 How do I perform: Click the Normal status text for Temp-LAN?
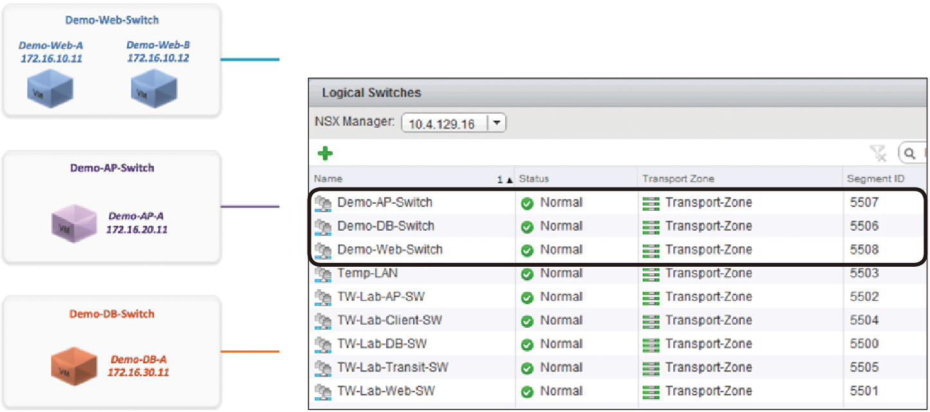(561, 273)
